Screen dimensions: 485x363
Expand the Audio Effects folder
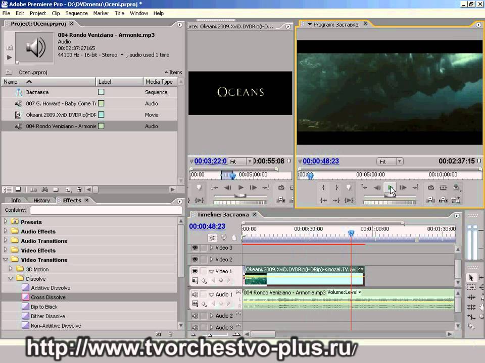[x=5, y=231]
